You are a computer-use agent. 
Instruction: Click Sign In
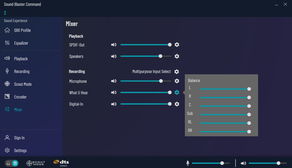click(x=19, y=138)
